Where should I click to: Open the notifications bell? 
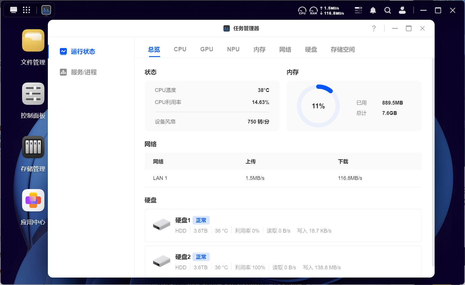pos(373,10)
